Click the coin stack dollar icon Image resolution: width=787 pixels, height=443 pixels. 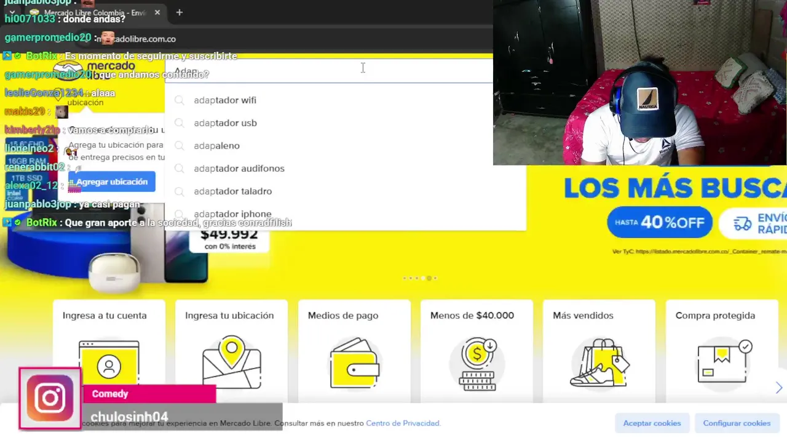click(x=478, y=364)
